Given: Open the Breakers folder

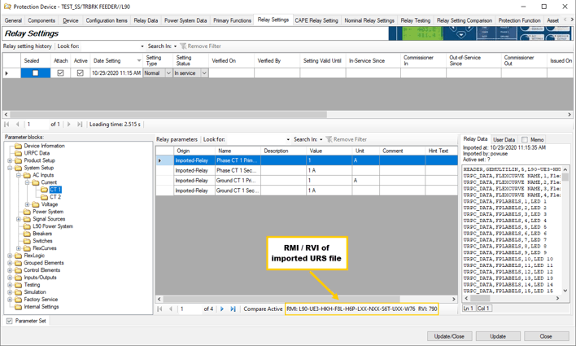Looking at the screenshot, I should click(42, 234).
